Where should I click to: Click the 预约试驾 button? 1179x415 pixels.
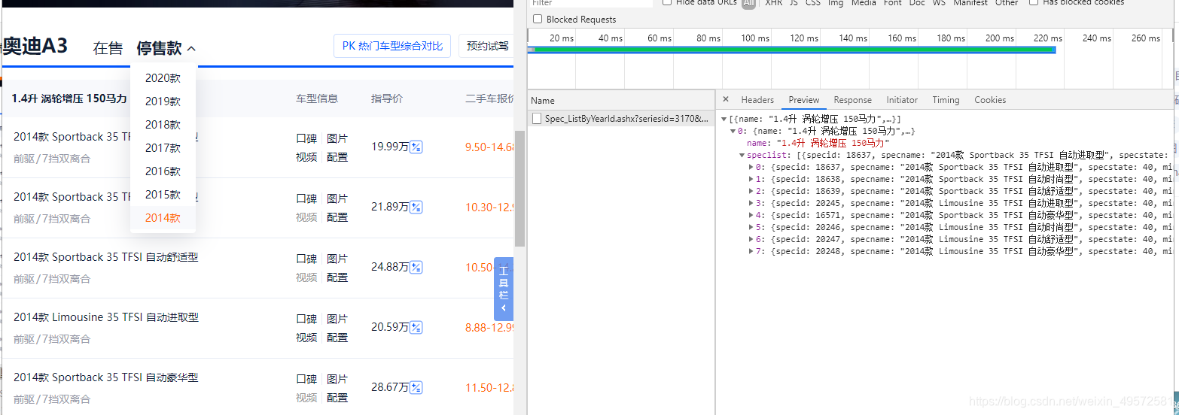click(x=487, y=46)
